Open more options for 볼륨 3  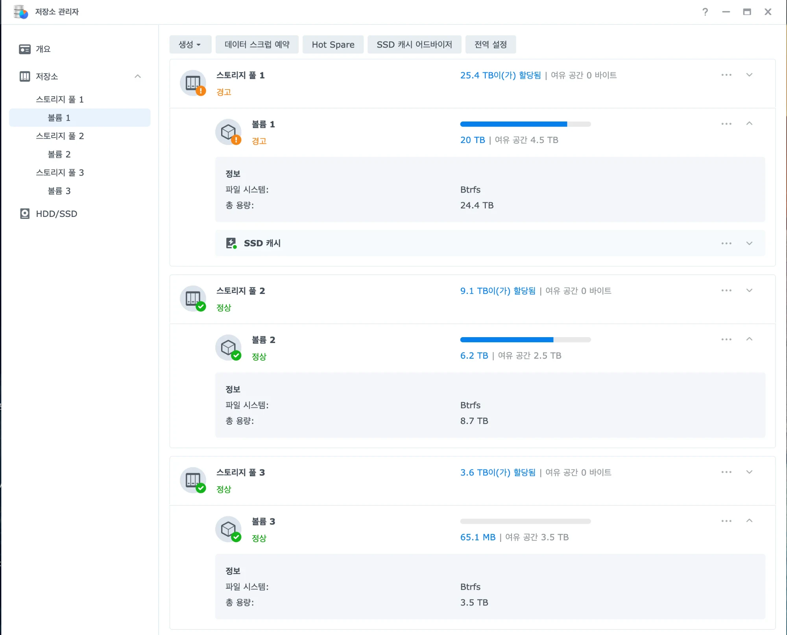[x=726, y=521]
